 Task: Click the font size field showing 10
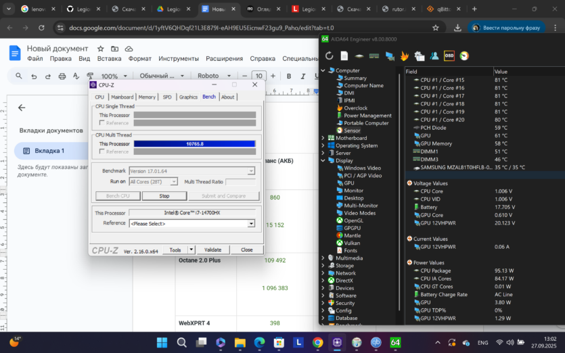click(258, 76)
